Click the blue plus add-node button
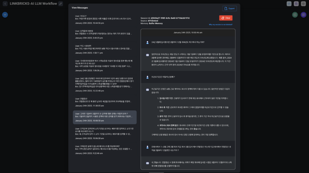 [x=5, y=14]
